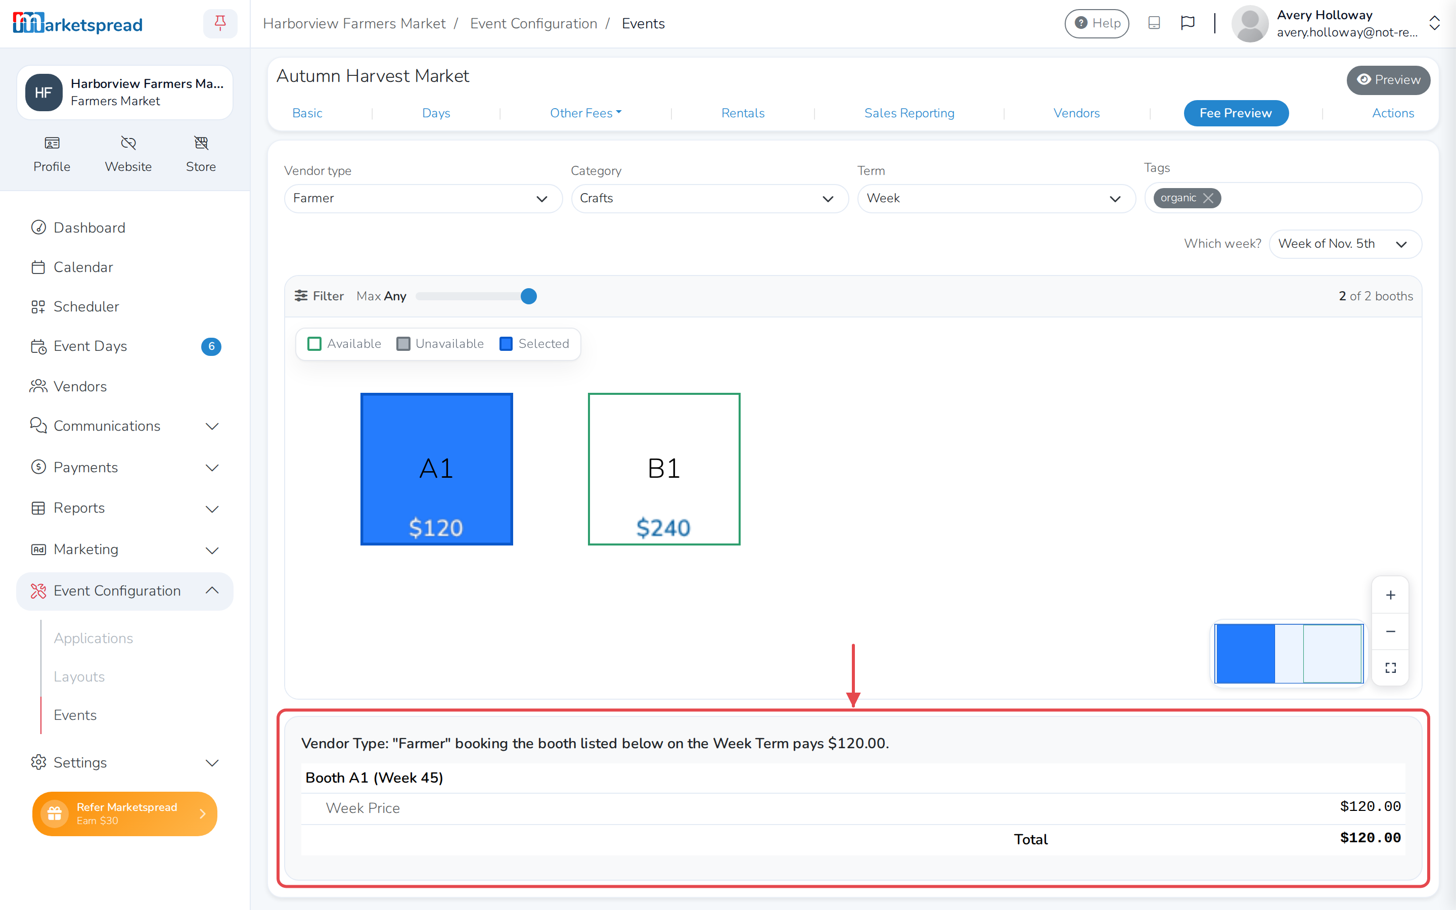Click the Refer Marketspread banner
The height and width of the screenshot is (910, 1456).
124,813
